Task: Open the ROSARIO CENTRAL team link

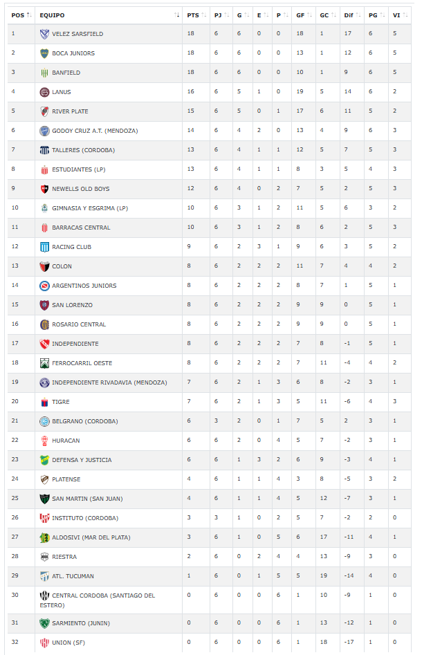Action: point(79,324)
